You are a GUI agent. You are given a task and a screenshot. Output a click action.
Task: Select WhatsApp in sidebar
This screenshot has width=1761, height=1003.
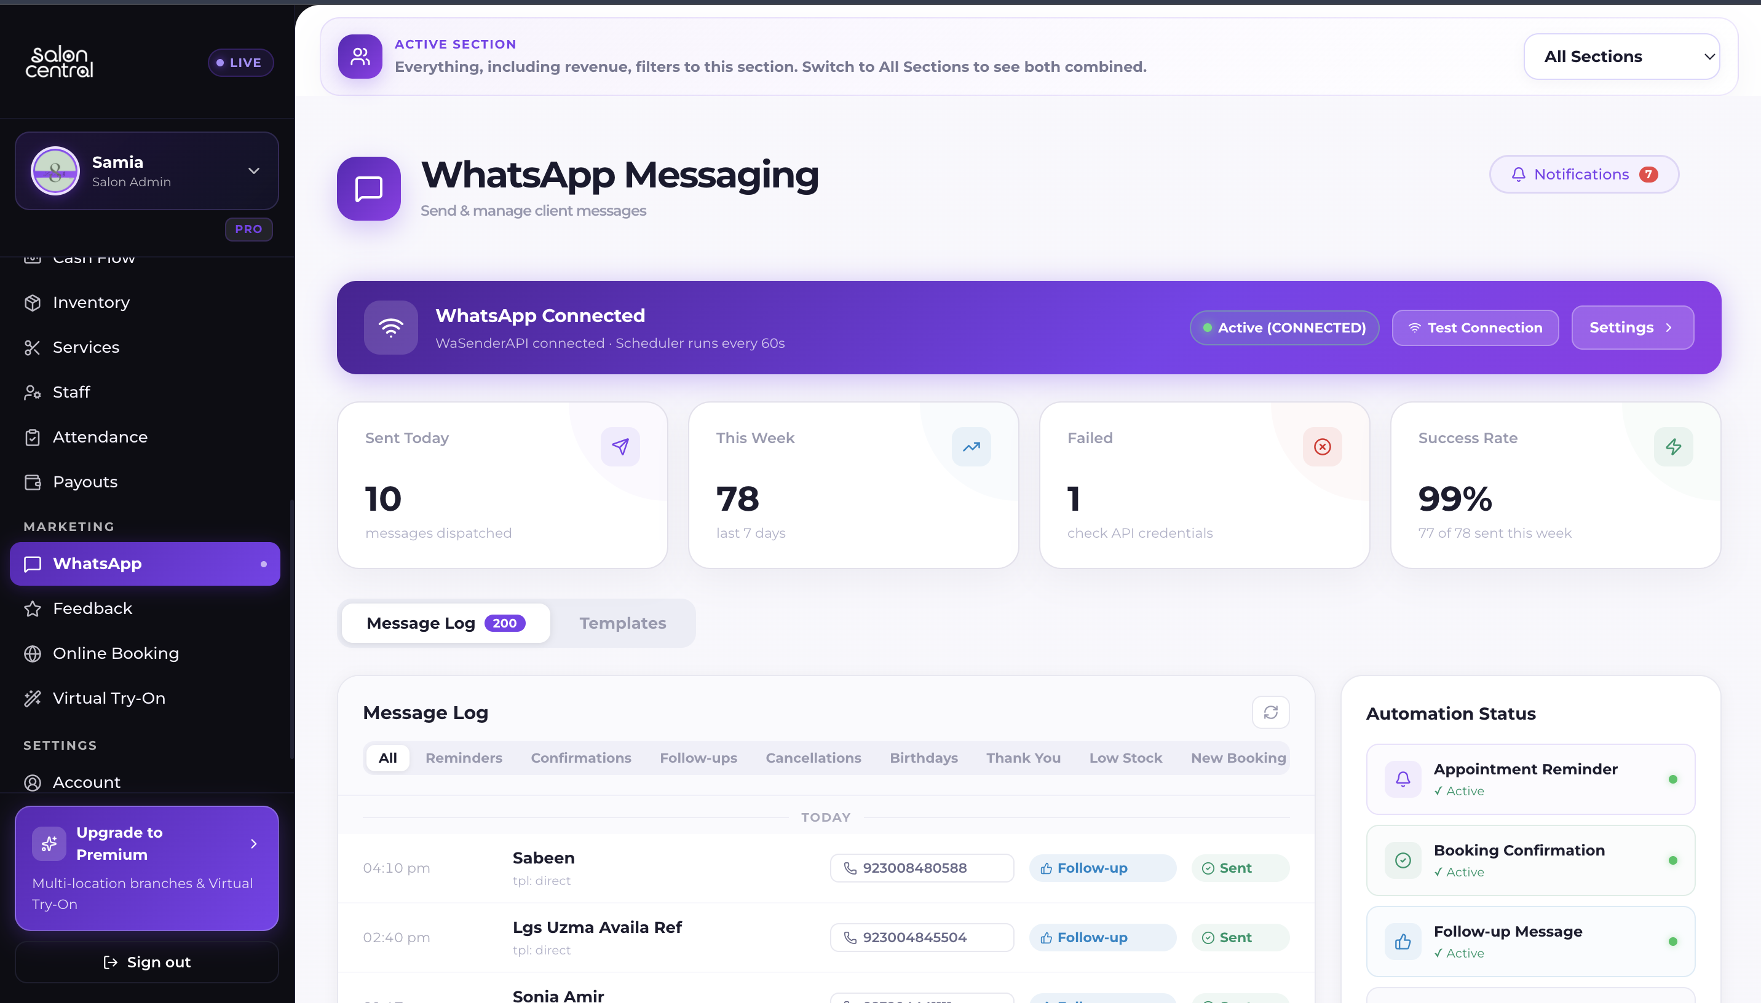(x=144, y=564)
